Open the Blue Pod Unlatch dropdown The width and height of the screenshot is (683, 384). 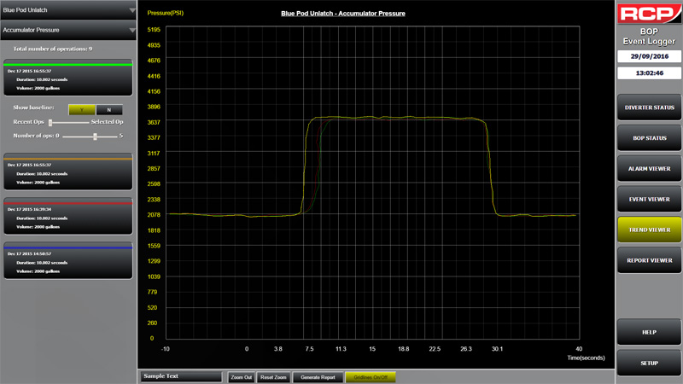tap(68, 10)
